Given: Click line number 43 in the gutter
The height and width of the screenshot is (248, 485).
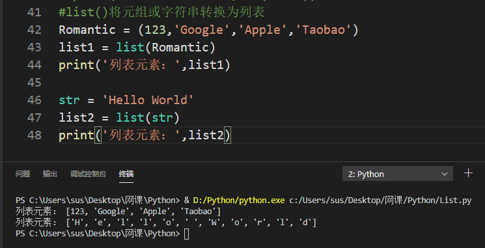Looking at the screenshot, I should point(34,48).
